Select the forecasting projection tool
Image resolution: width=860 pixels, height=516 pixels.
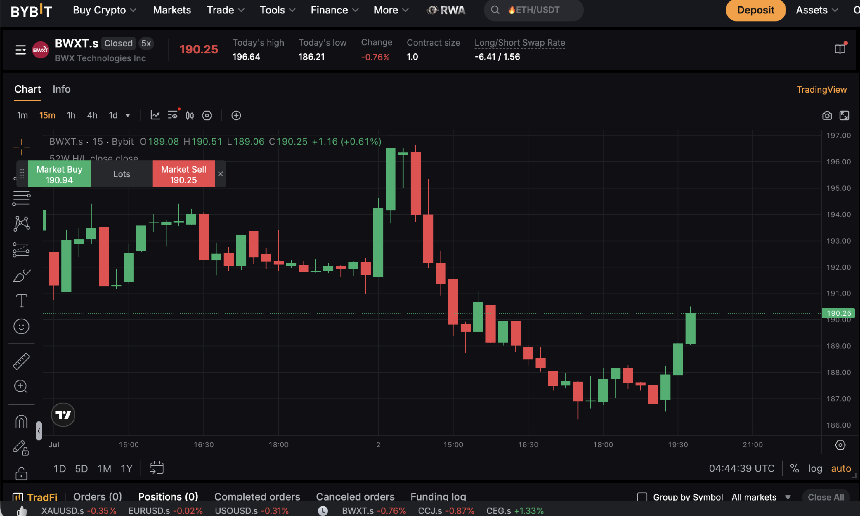[21, 250]
